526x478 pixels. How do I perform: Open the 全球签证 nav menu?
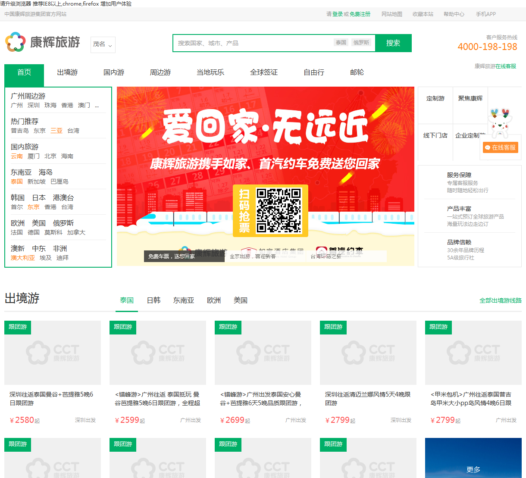tap(264, 72)
